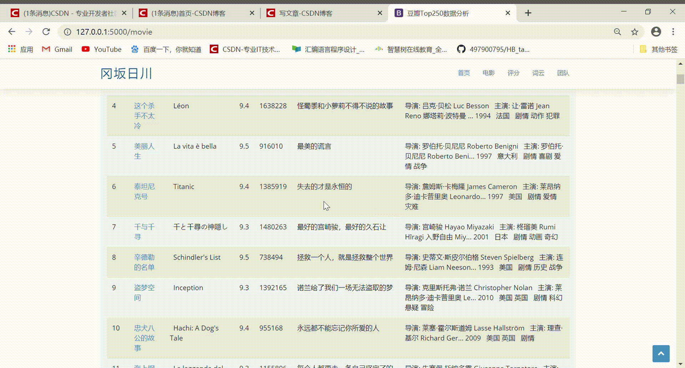Image resolution: width=685 pixels, height=368 pixels.
Task: Select the quote 最美的谎言
Action: 314,146
